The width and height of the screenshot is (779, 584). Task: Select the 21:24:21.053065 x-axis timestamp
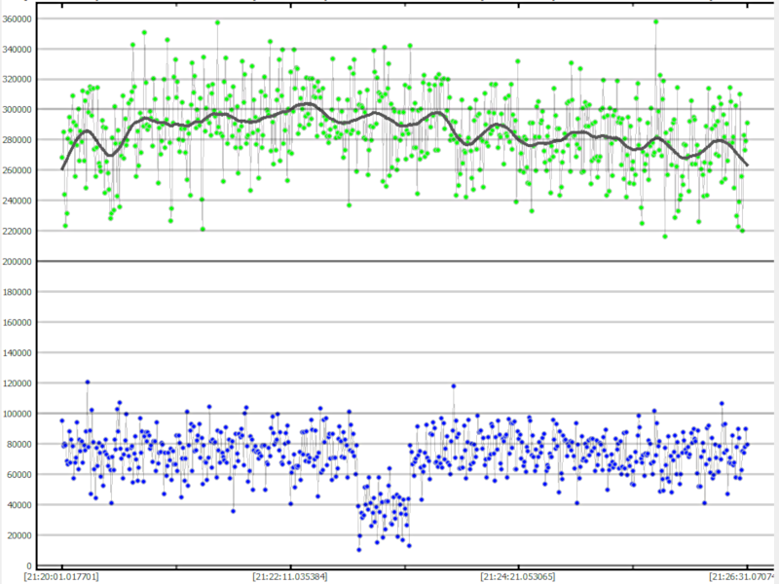(518, 576)
